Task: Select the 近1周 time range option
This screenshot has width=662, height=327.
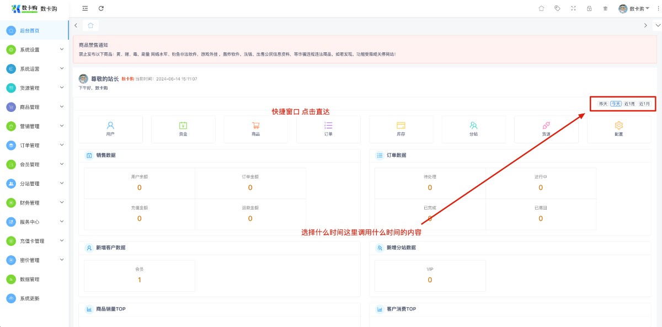Action: pyautogui.click(x=629, y=104)
